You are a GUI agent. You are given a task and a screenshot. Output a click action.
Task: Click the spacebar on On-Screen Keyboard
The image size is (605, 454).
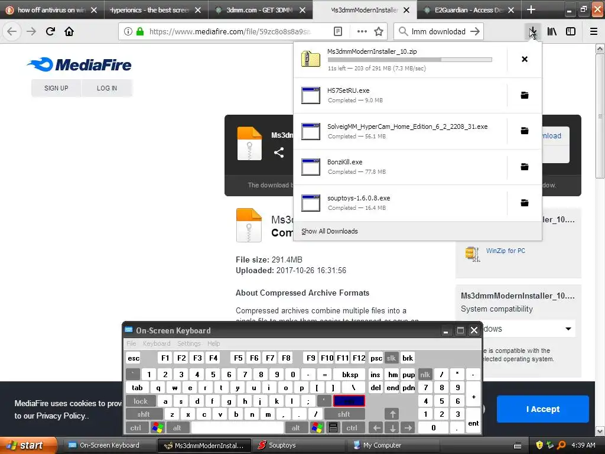click(x=238, y=428)
